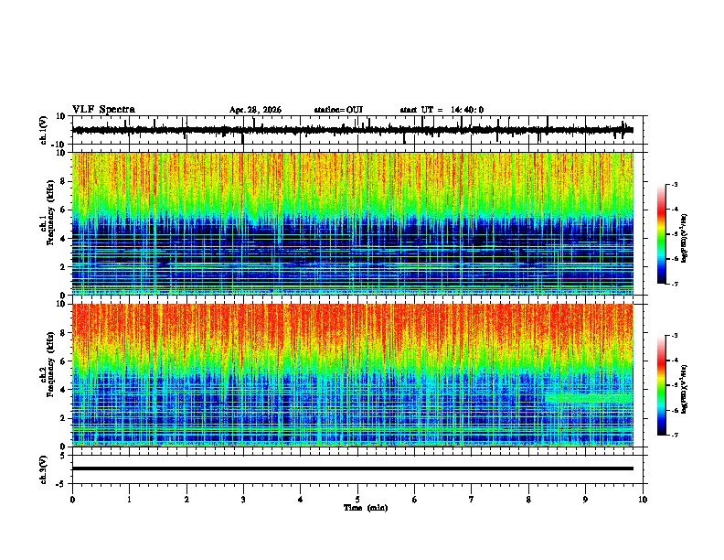724x560 pixels.
Task: Click the station=OUI label
Action: pos(338,110)
